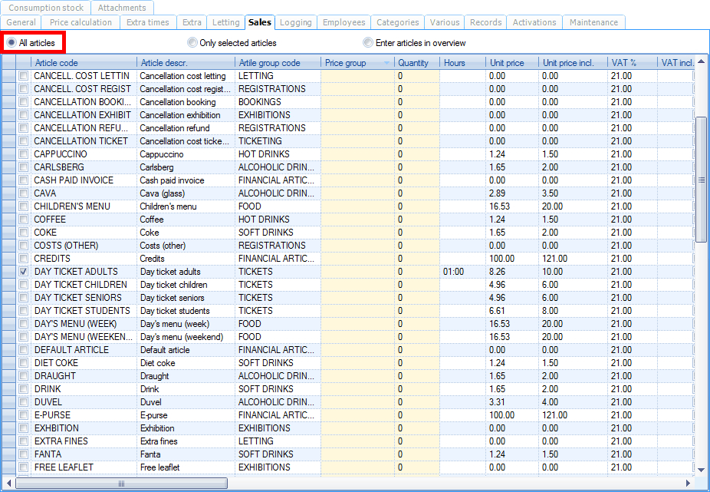Tick the checkbox for CAPPUCCINO row
This screenshot has width=710, height=492.
(24, 154)
